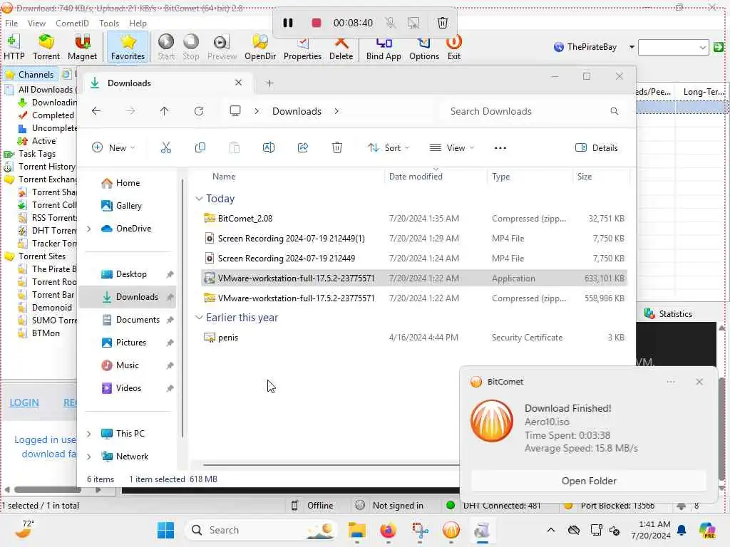Stop the screen recording with the red button
The height and width of the screenshot is (547, 730).
coord(316,23)
